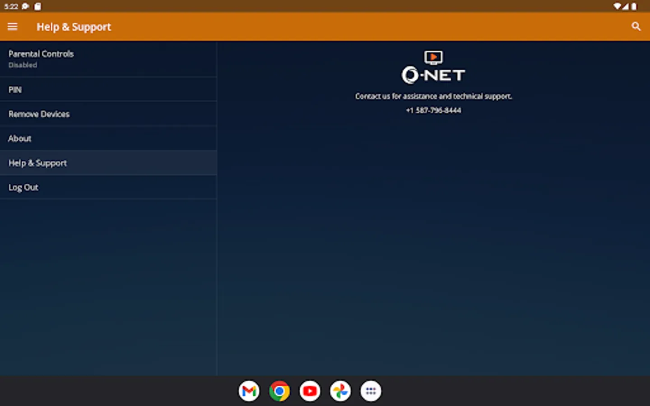Open Remove Devices option
This screenshot has width=650, height=406.
pos(108,114)
